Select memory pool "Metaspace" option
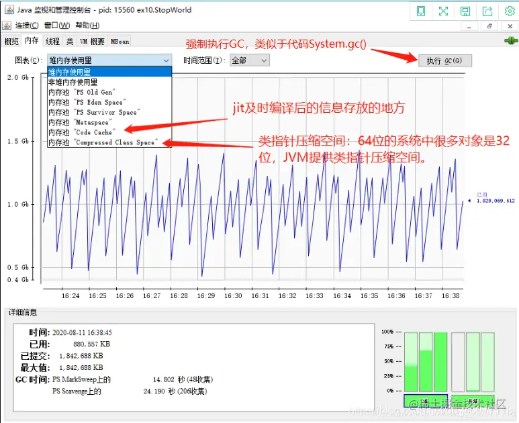The height and width of the screenshot is (423, 519). 109,122
